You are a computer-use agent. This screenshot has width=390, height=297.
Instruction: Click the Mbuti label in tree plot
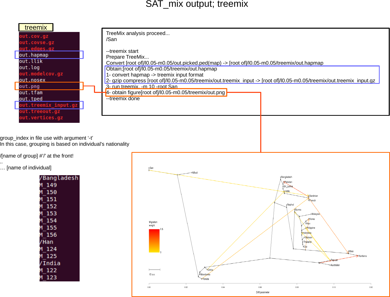click(x=195, y=173)
